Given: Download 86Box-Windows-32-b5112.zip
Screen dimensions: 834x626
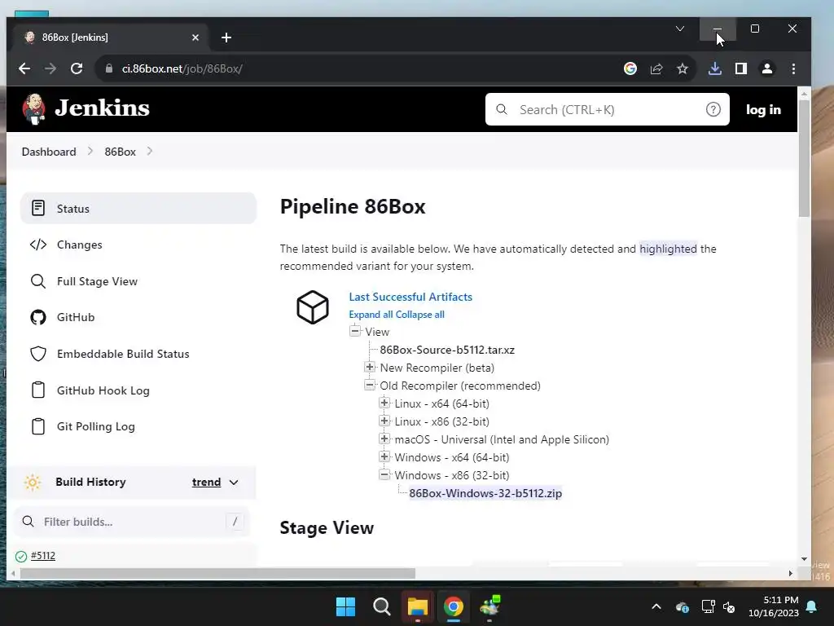Looking at the screenshot, I should [x=485, y=493].
